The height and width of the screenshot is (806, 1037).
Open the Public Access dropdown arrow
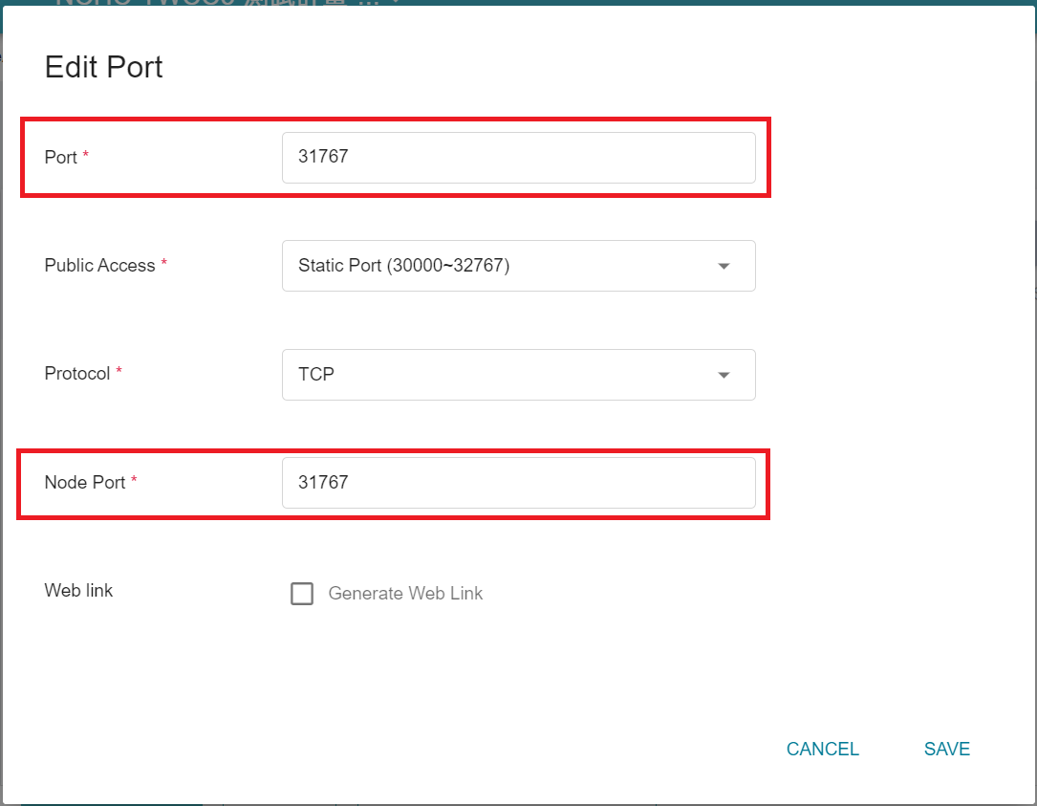724,266
